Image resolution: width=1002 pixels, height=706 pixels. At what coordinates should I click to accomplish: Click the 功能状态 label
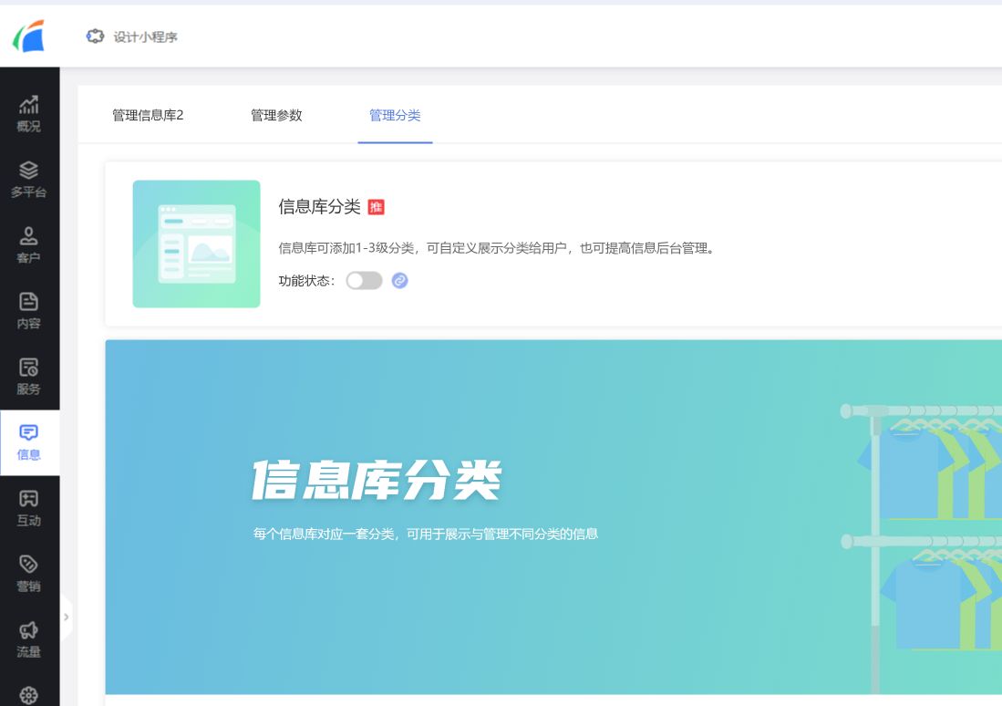[x=306, y=281]
